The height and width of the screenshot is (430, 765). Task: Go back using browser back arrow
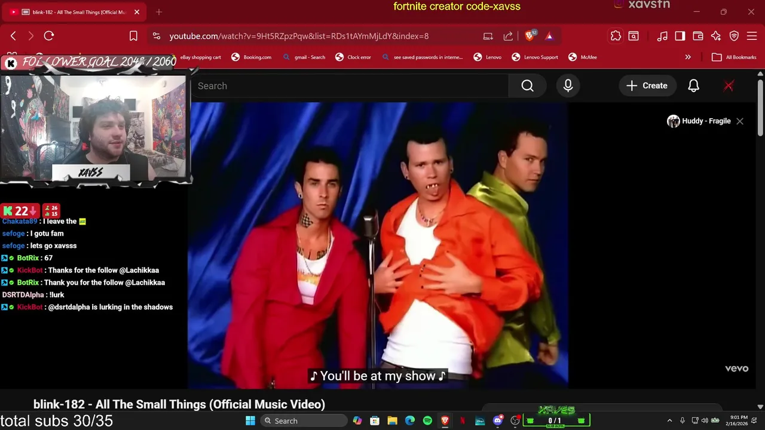tap(13, 36)
